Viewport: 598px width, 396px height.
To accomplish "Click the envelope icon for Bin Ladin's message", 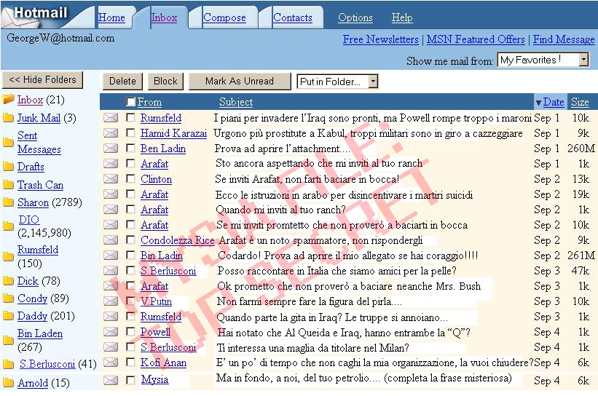I will (111, 255).
